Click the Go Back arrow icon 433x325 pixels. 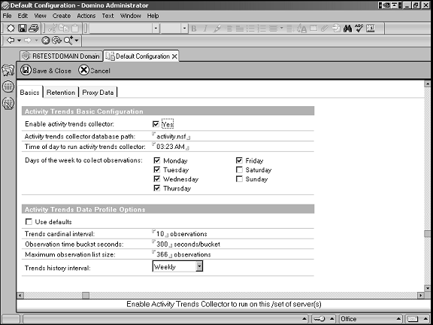tap(11, 41)
